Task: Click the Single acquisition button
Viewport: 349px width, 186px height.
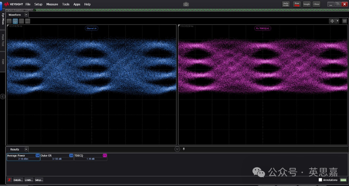Action: pyautogui.click(x=306, y=4)
